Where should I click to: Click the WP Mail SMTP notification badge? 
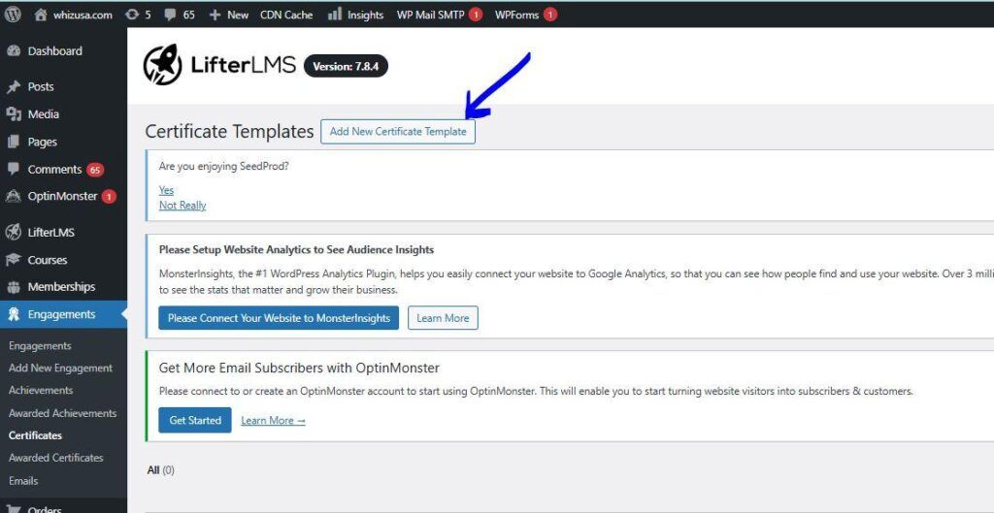(x=476, y=15)
